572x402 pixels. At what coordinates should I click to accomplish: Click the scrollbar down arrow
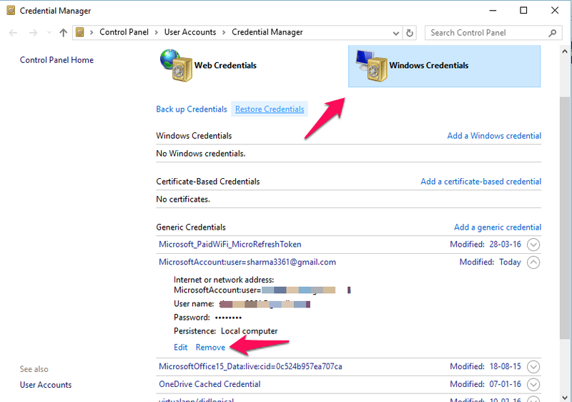point(565,397)
